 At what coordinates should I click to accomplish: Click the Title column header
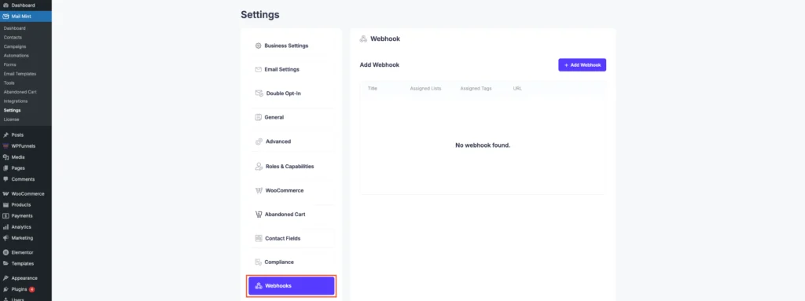pyautogui.click(x=373, y=88)
